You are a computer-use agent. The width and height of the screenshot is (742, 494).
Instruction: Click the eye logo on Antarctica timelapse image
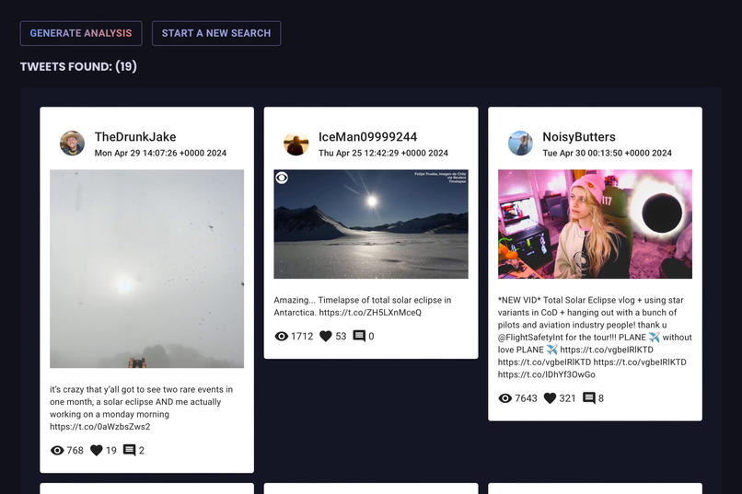tap(282, 178)
